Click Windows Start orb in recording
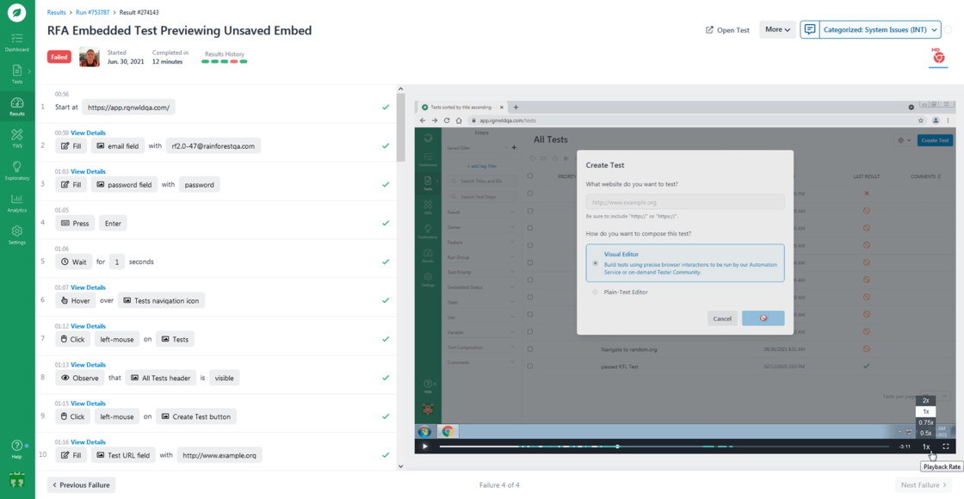 [424, 432]
